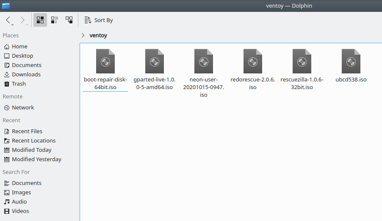Click the neon-user-20201015-0947.iso file name

204,87
